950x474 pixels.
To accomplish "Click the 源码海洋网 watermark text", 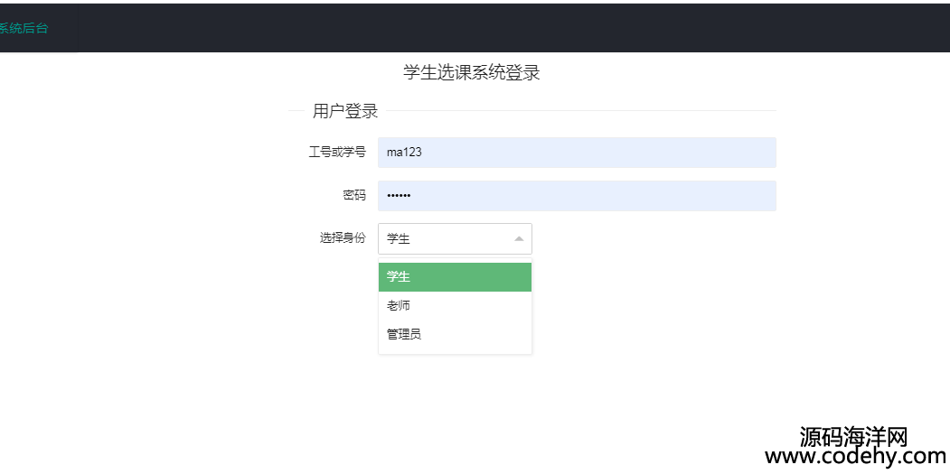I will 853,436.
